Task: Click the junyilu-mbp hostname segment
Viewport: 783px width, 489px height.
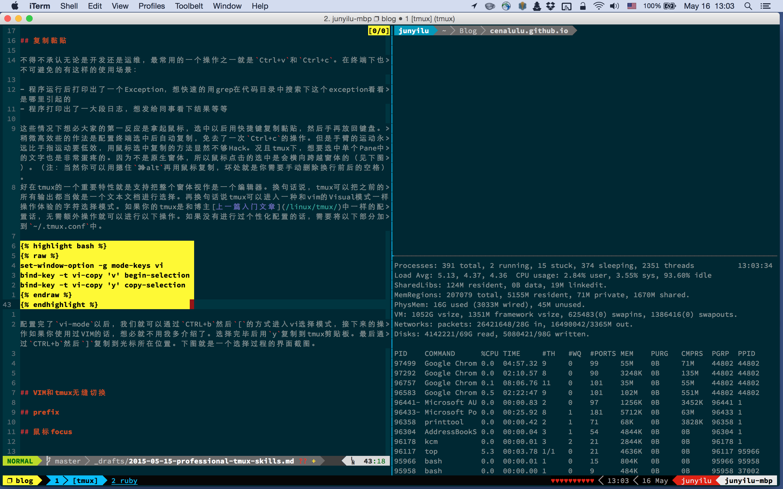Action: tap(748, 480)
